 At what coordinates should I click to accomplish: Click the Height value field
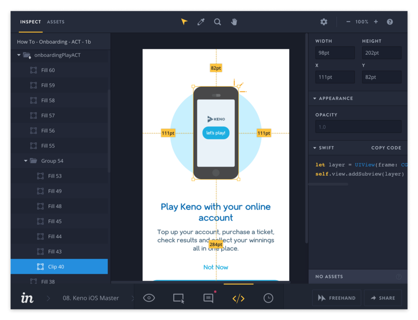click(x=382, y=53)
